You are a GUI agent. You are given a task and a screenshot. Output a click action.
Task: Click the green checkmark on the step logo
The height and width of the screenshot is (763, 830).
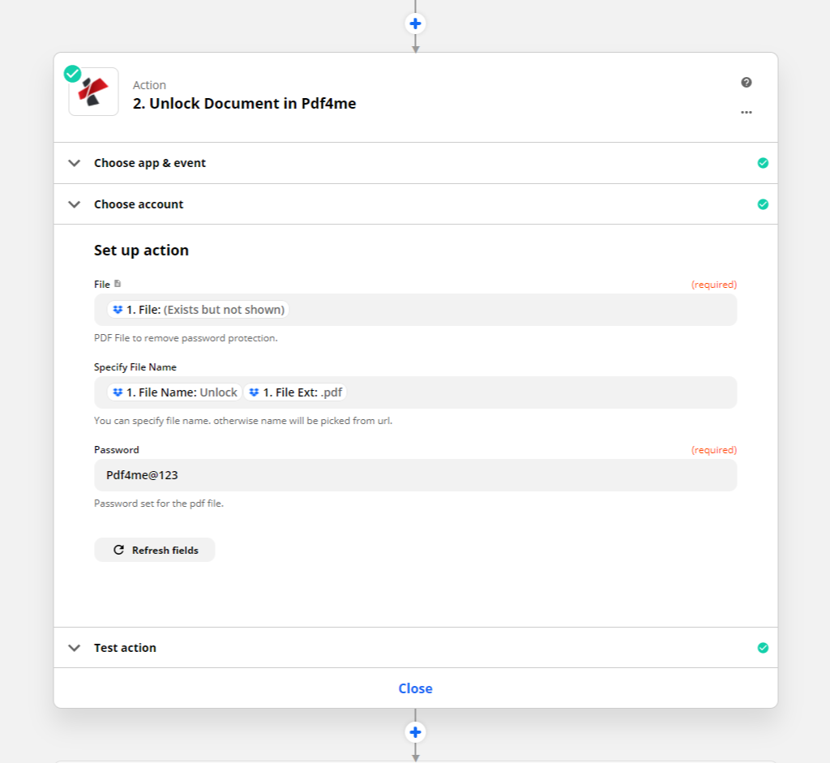72,72
